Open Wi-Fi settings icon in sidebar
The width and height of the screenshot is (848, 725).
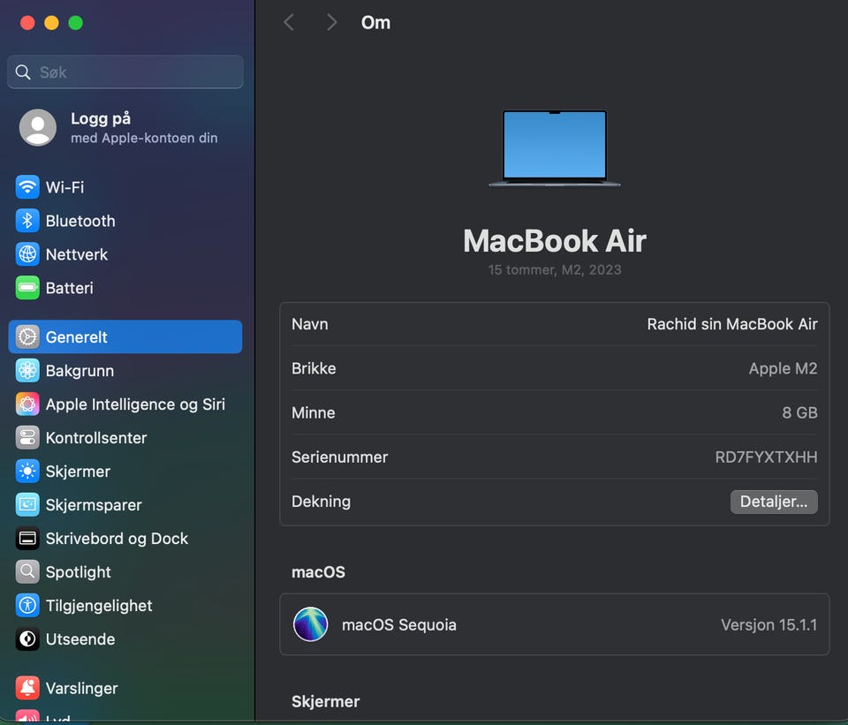[x=27, y=187]
